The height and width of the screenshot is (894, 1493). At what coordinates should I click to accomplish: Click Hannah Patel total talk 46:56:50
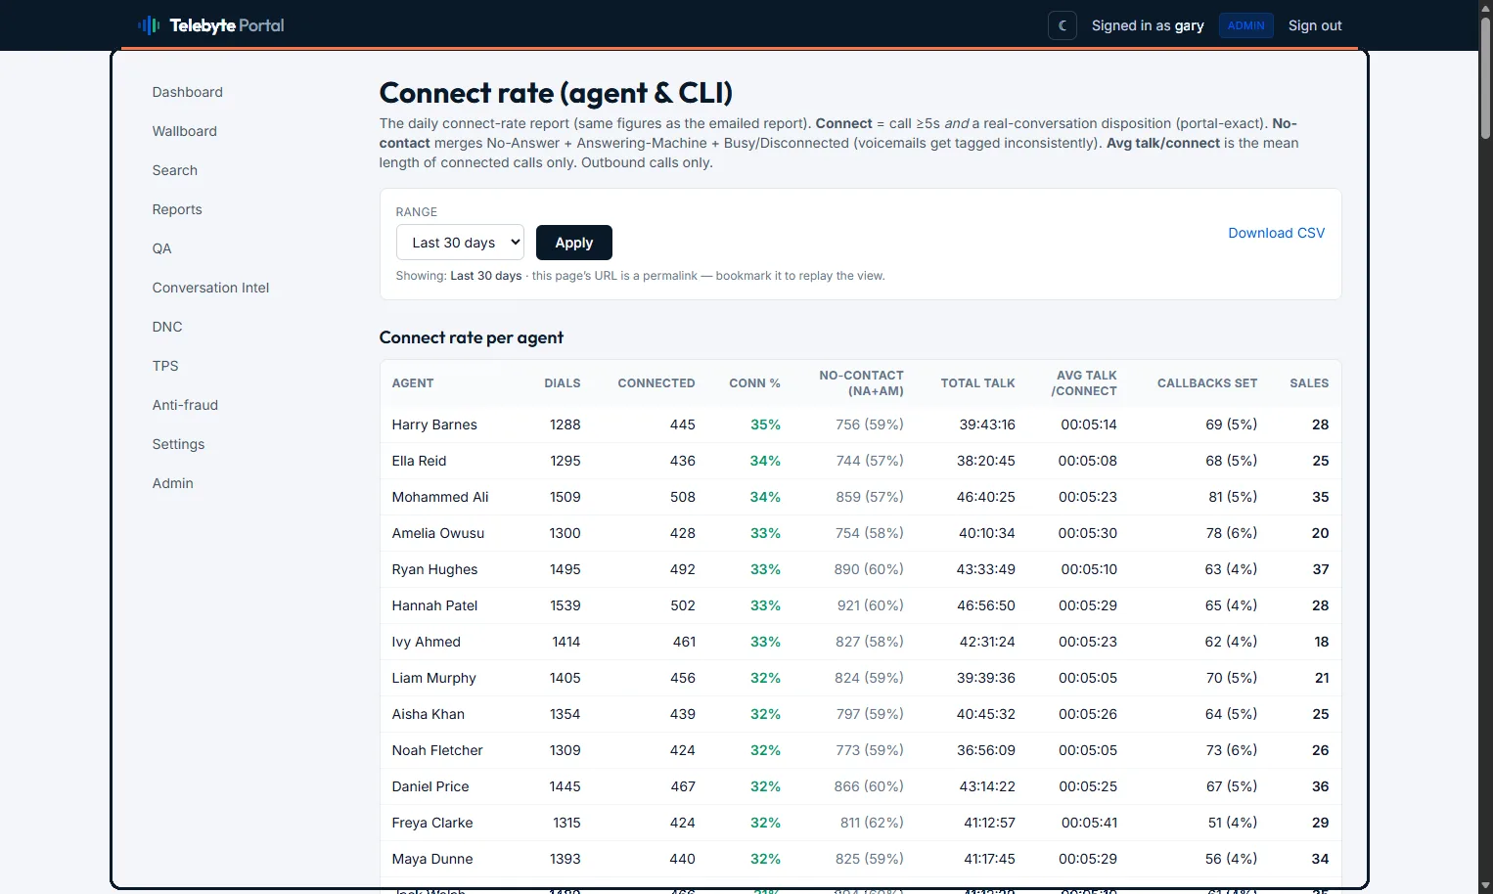click(x=986, y=605)
